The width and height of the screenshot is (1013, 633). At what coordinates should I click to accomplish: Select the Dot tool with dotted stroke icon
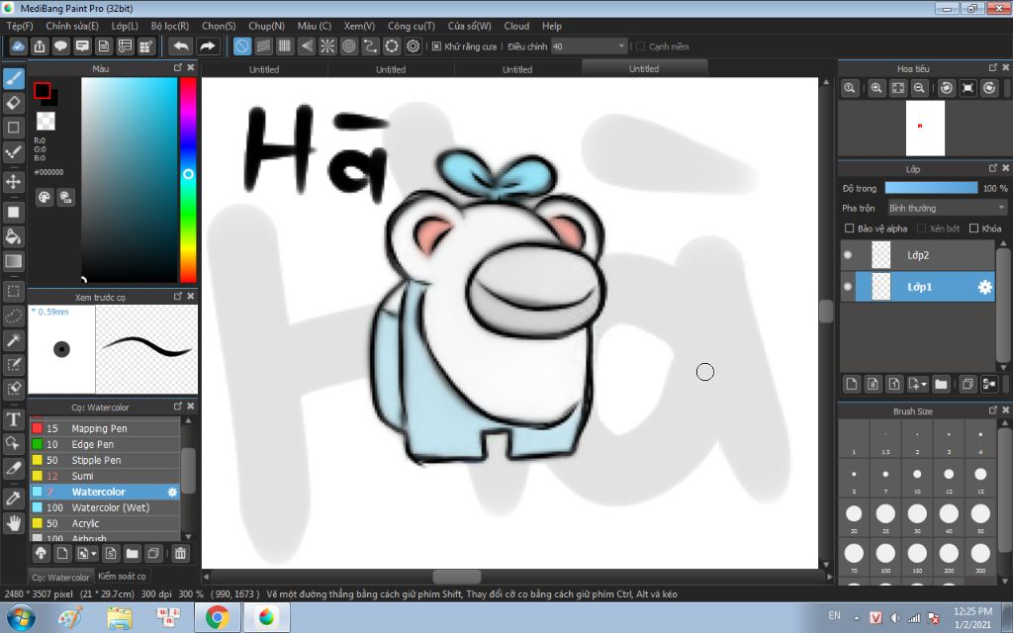click(x=14, y=152)
